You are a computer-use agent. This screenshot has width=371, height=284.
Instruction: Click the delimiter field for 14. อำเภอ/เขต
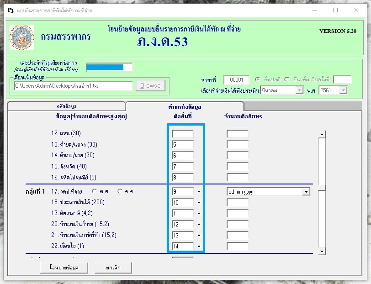pos(183,155)
